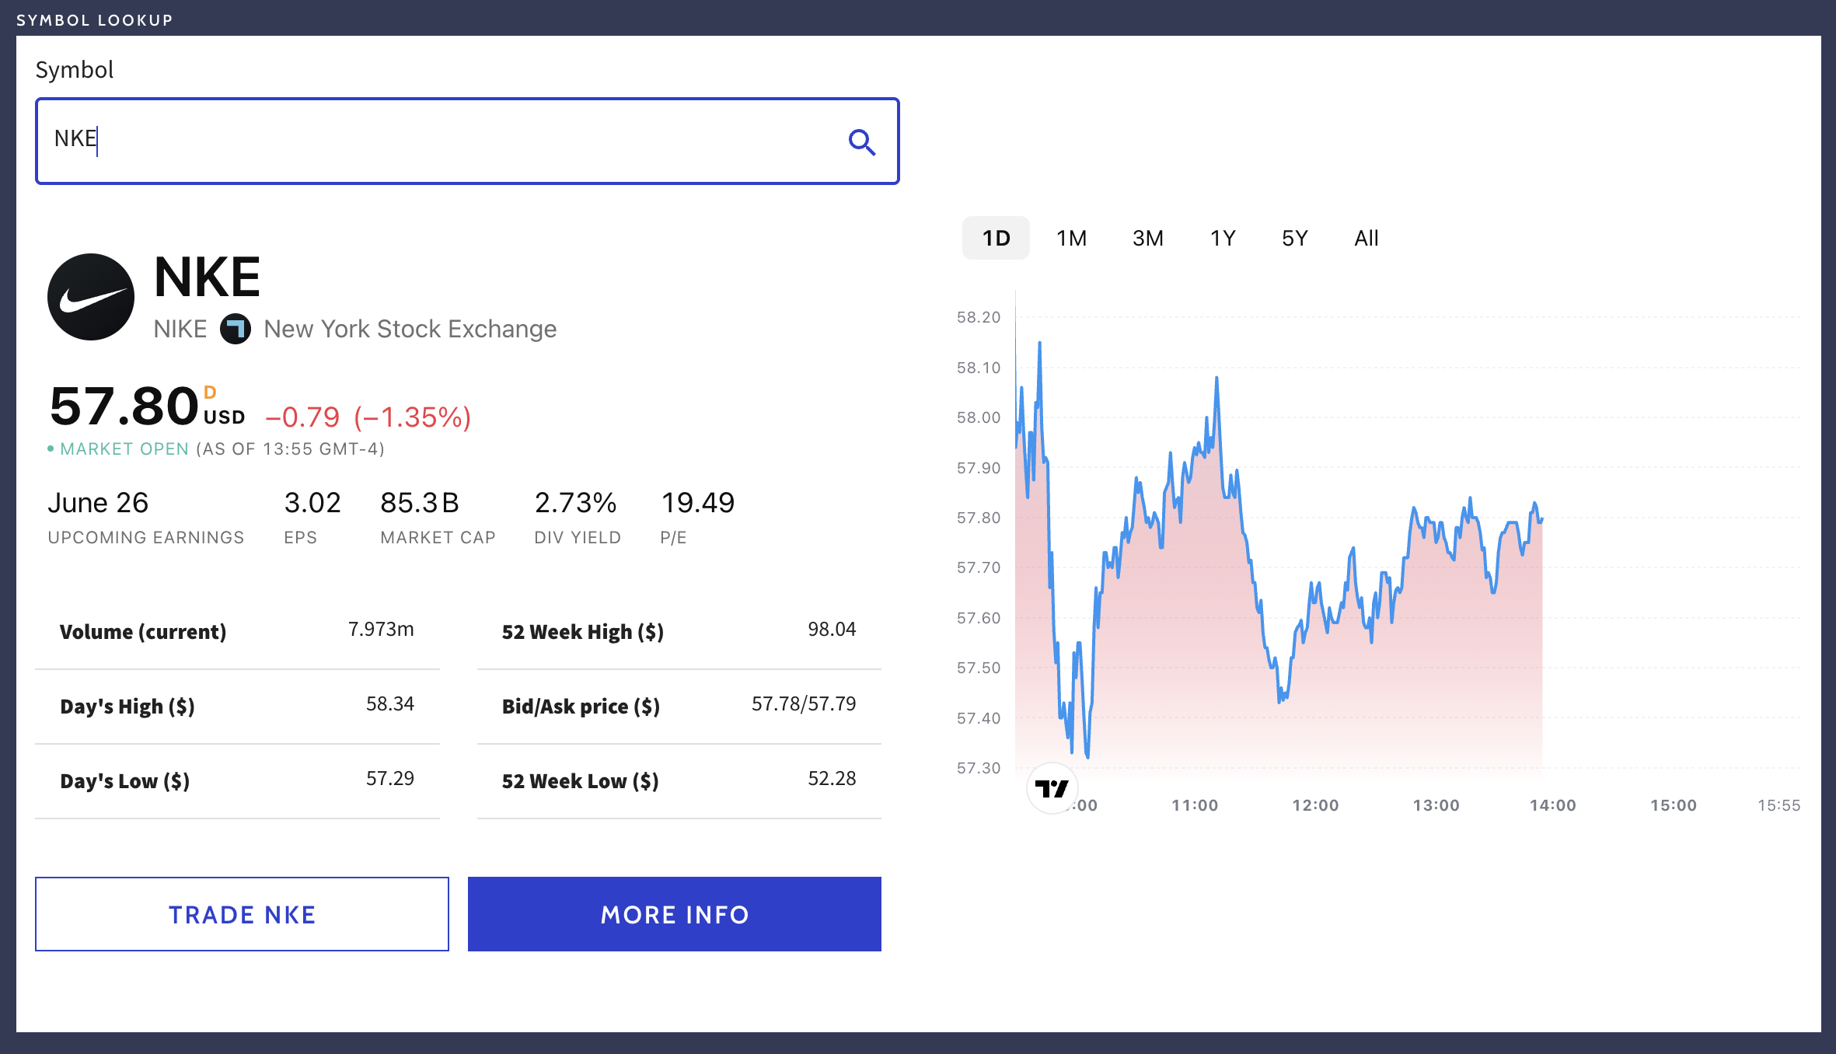Switch chart to 3M range
Screen dimensions: 1836x1054
[x=1147, y=238]
